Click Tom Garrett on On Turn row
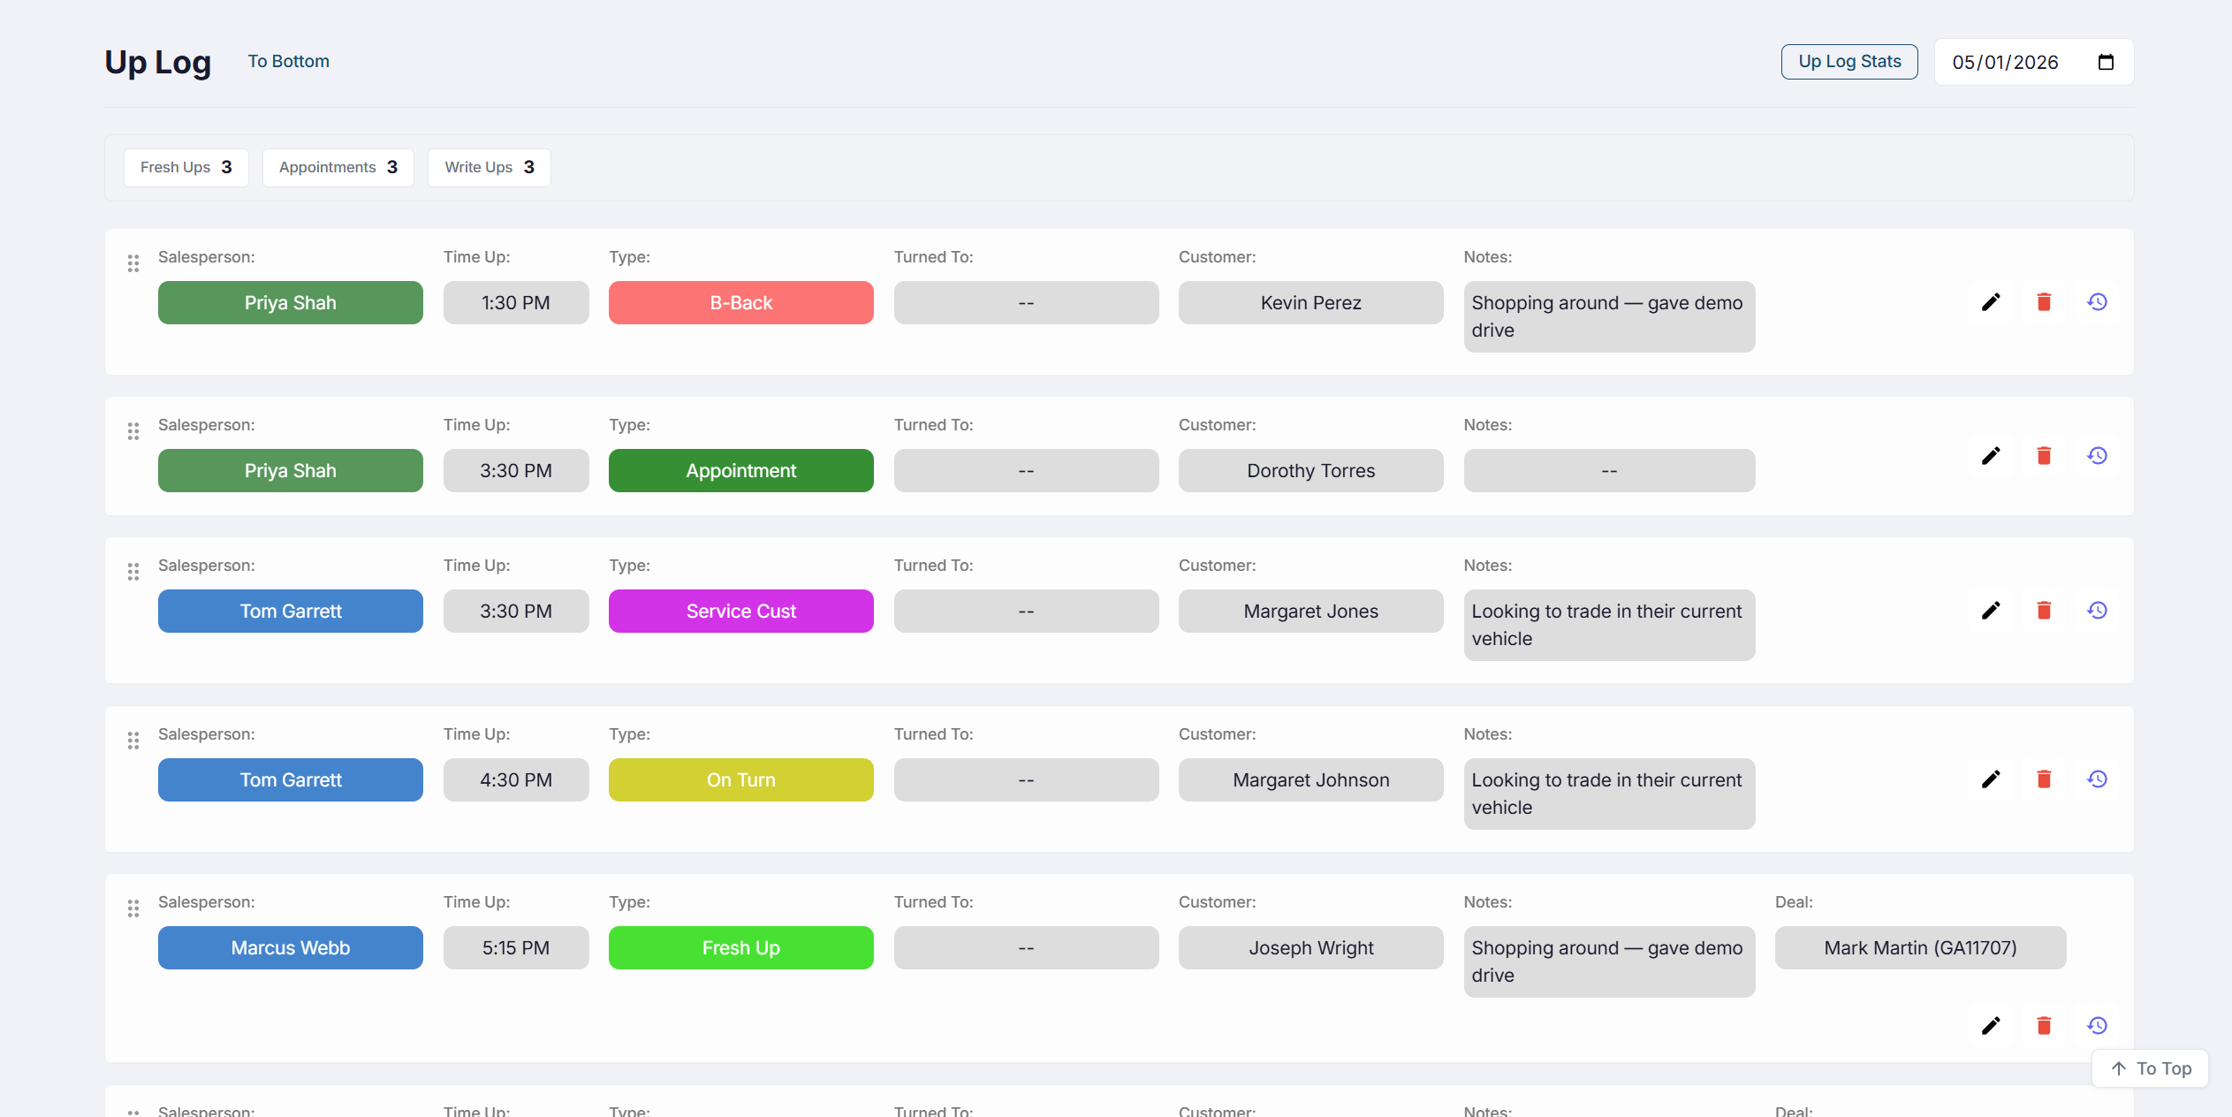 pyautogui.click(x=291, y=780)
